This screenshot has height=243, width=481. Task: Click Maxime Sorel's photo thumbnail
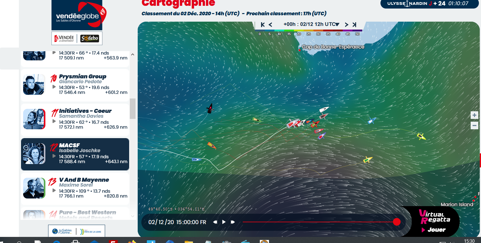(34, 188)
